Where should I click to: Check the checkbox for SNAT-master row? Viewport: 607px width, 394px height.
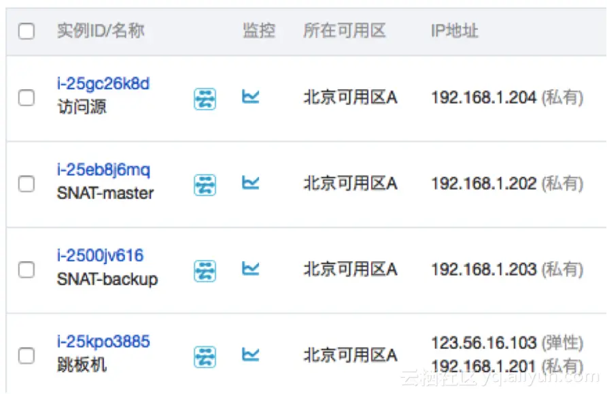tap(27, 184)
